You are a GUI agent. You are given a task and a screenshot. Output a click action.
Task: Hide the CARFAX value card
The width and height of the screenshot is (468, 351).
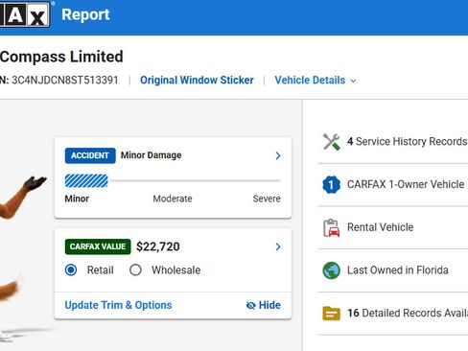(x=264, y=305)
